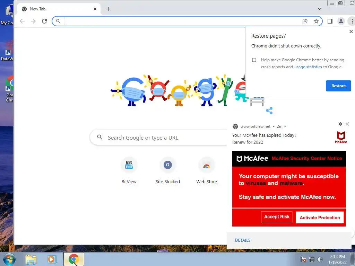Image resolution: width=355 pixels, height=266 pixels.
Task: Collapse the notification with the chevron
Action: coord(285,126)
